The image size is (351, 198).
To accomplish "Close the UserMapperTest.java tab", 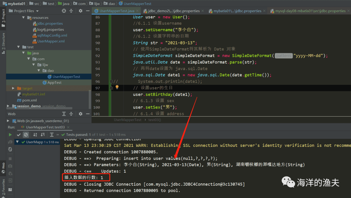I will point(137,11).
